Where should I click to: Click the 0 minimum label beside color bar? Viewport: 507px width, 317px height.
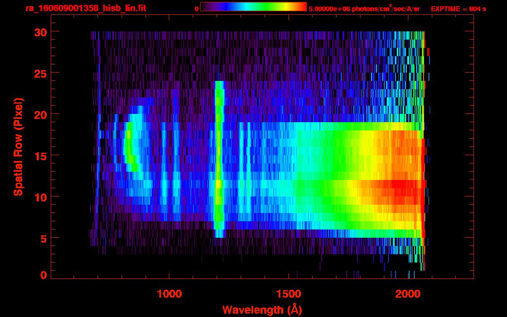click(197, 9)
